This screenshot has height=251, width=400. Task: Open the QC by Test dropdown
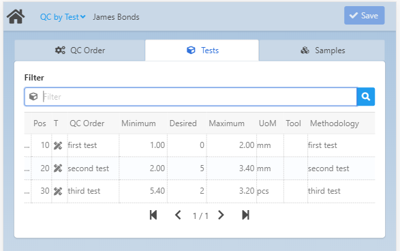click(63, 17)
